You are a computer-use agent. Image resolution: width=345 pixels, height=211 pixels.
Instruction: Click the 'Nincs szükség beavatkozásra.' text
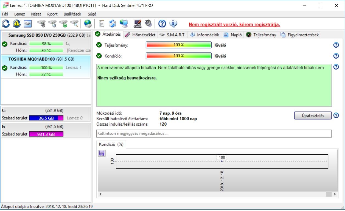(x=127, y=78)
